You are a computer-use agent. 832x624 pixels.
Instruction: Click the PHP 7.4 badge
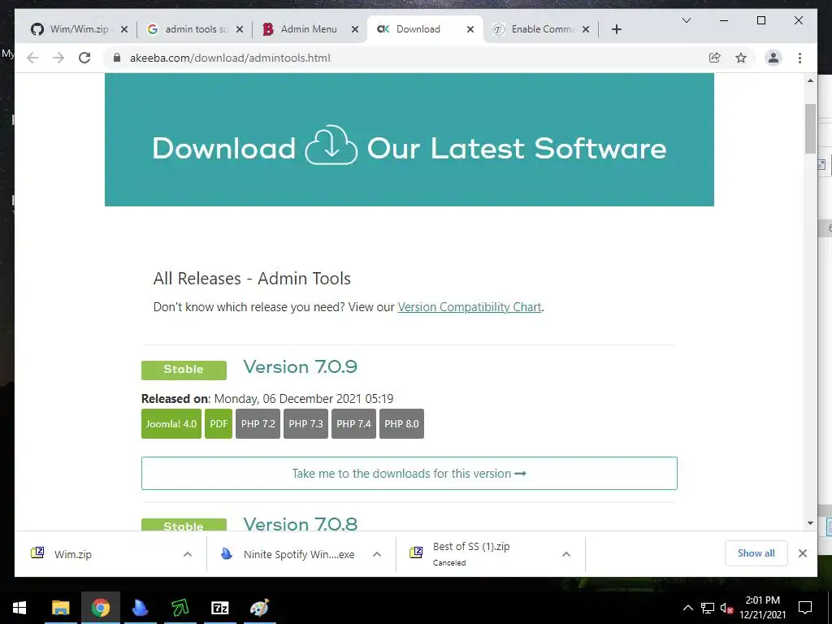(x=353, y=423)
